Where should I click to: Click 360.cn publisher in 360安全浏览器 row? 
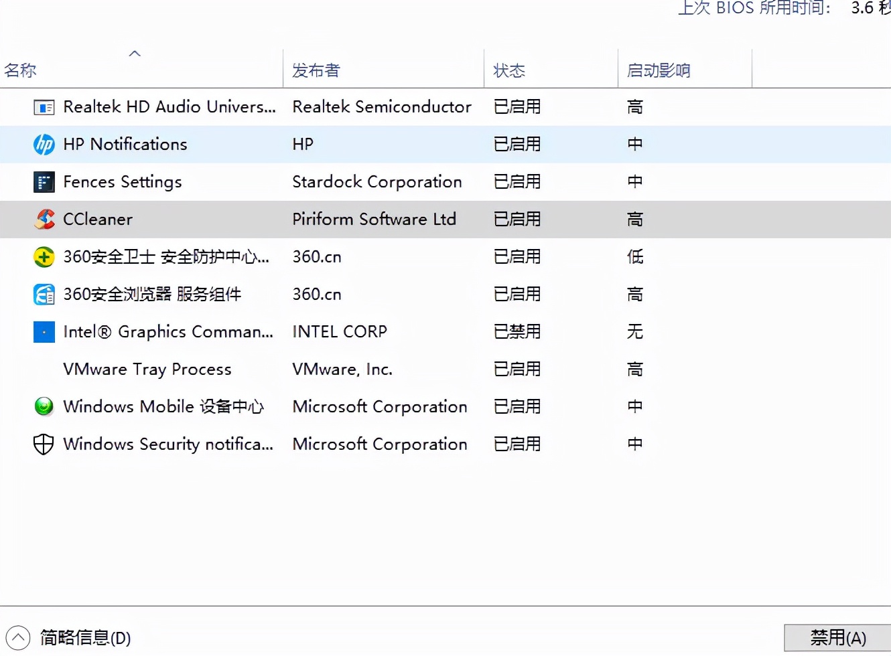(x=317, y=295)
